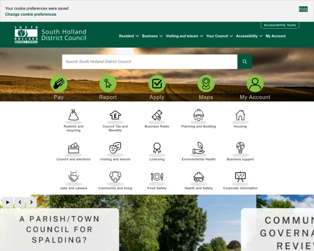Click the 'Council Tax and Benefits' label
314x251 pixels.
[x=115, y=128]
